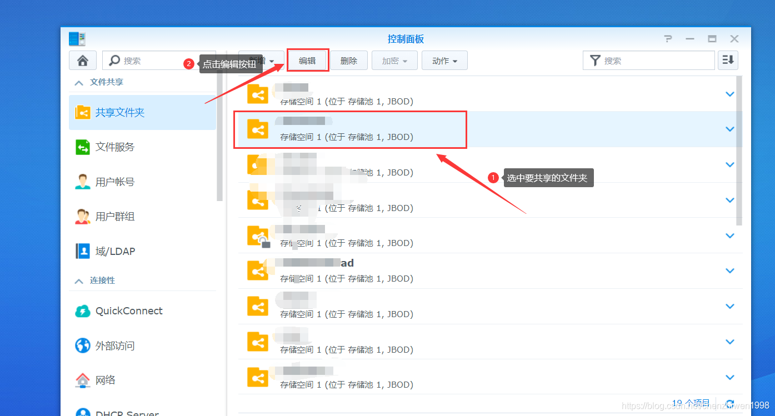The height and width of the screenshot is (416, 775).
Task: Expand the bottom shared folder row chevron
Action: coord(730,377)
